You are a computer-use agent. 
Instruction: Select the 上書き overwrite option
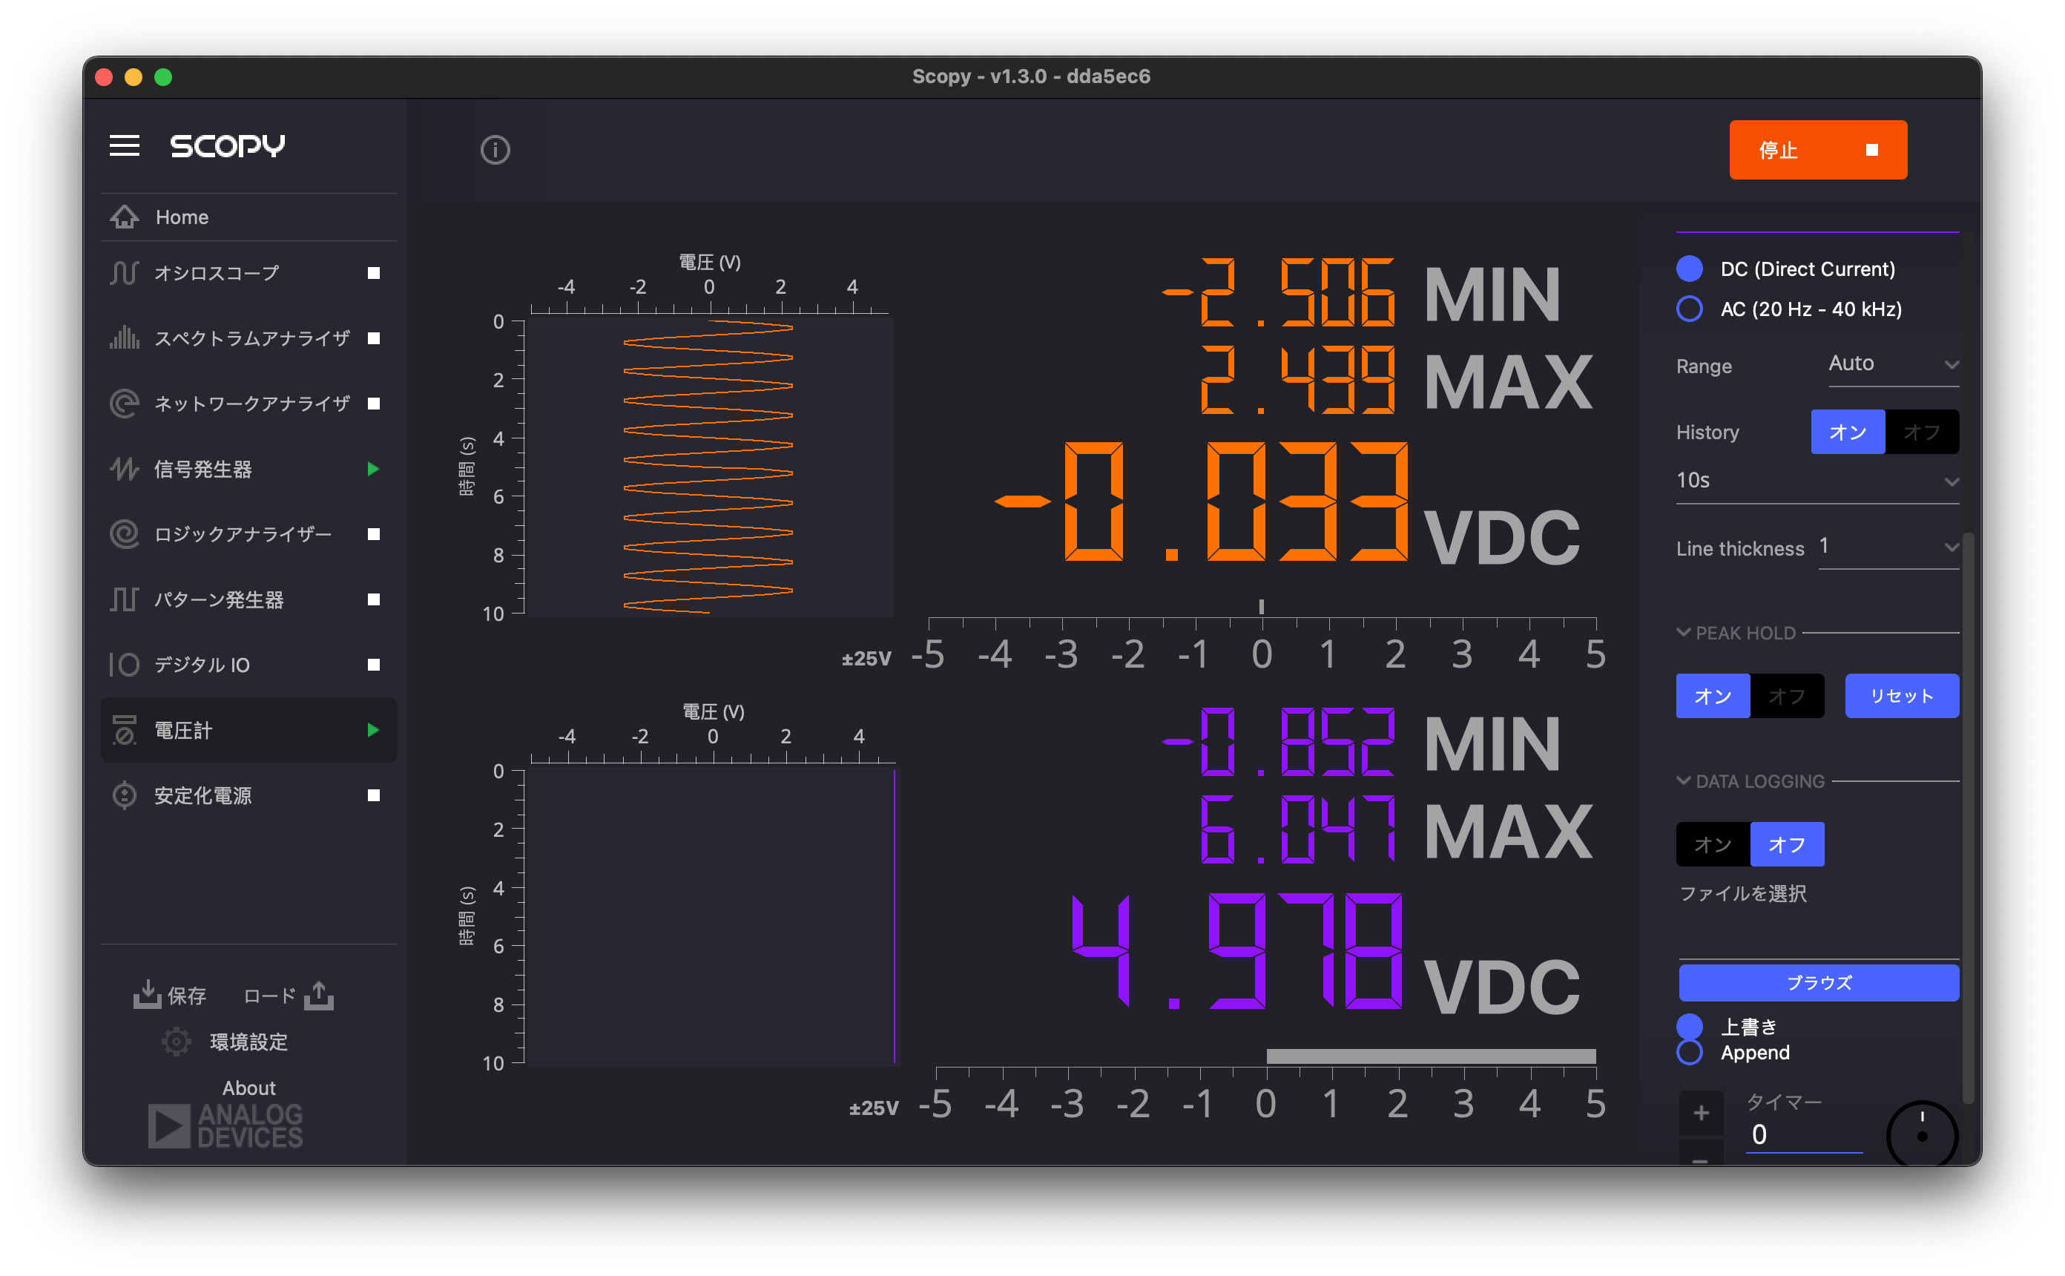coord(1689,1026)
